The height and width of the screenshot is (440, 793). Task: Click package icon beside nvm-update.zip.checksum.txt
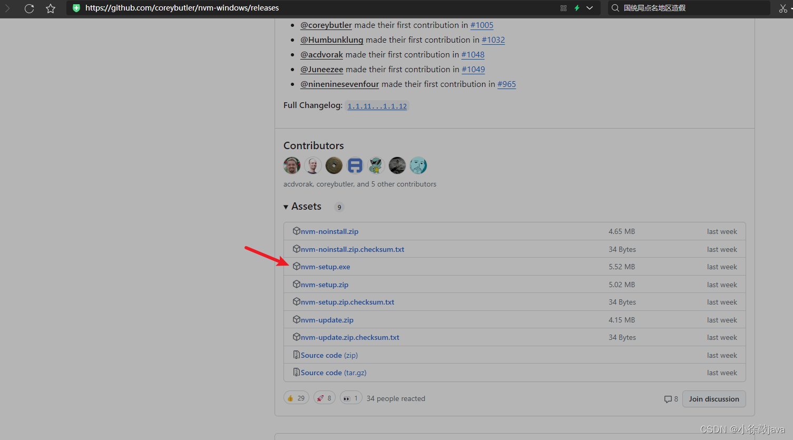[x=297, y=337]
